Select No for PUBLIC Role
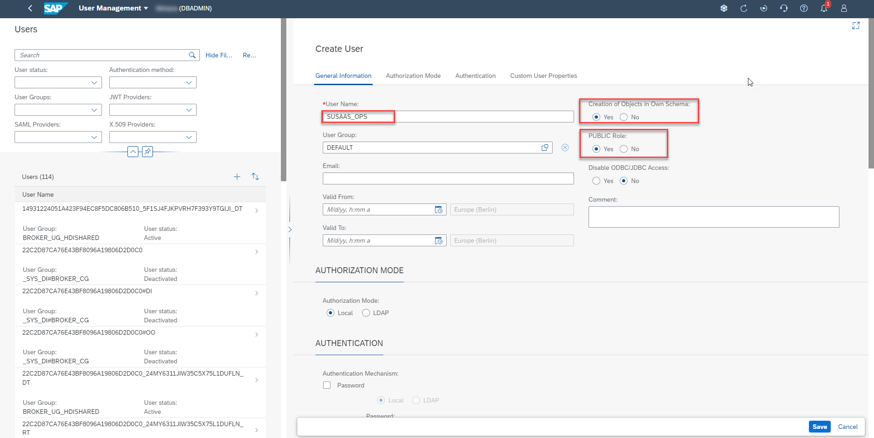 click(624, 149)
